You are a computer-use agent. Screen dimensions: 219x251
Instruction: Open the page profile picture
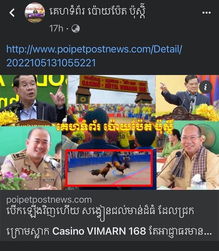click(x=35, y=13)
